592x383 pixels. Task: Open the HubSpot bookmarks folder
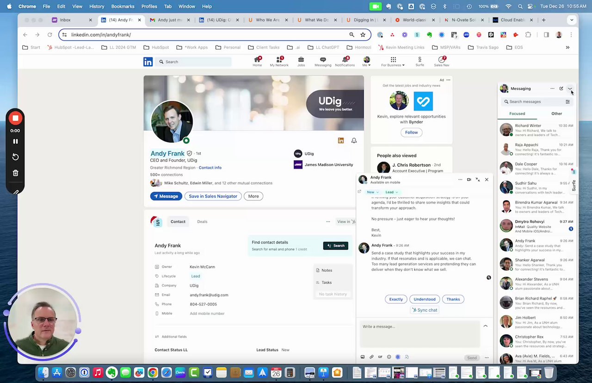pyautogui.click(x=156, y=47)
